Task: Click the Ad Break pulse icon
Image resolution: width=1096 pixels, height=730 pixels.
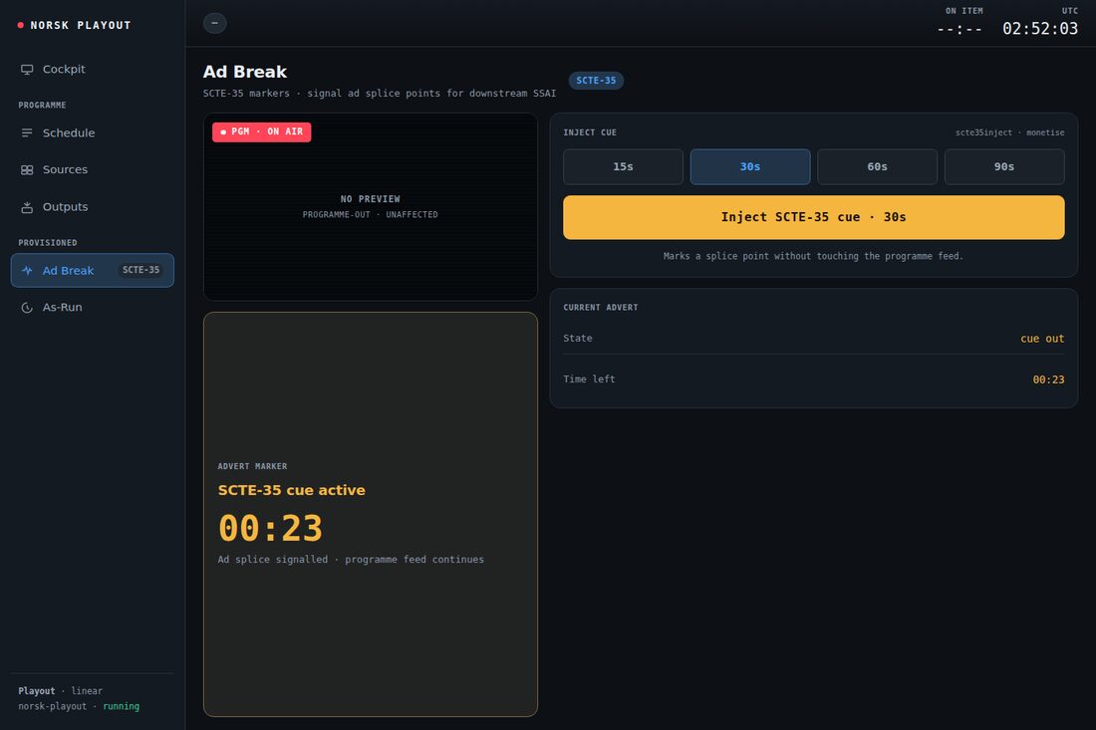Action: click(27, 270)
